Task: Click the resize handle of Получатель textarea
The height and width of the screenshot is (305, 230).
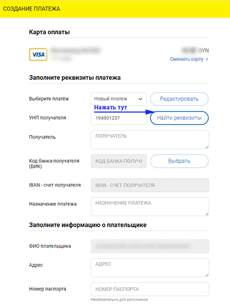Action: [x=207, y=147]
